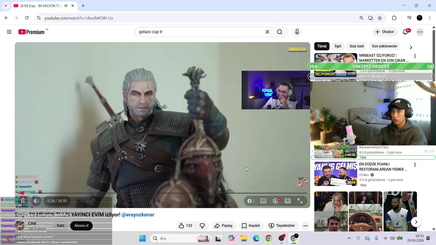Open volume control in system tray
The height and width of the screenshot is (245, 436).
click(392, 238)
